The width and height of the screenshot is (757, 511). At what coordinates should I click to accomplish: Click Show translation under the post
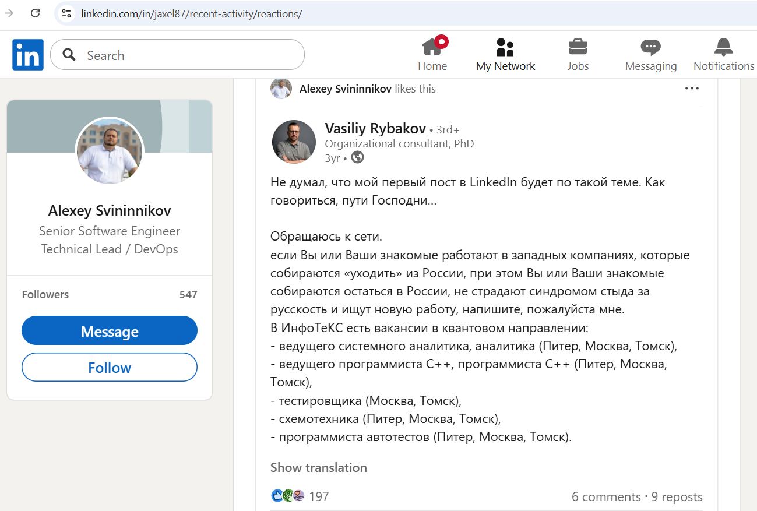319,467
